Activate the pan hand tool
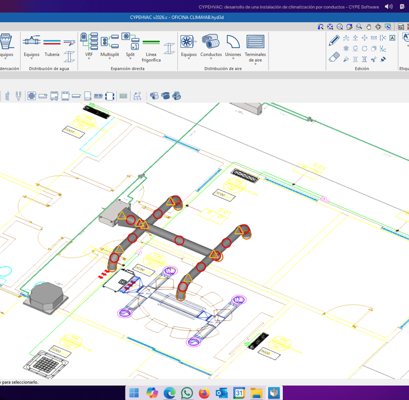409x400 pixels. point(369,27)
